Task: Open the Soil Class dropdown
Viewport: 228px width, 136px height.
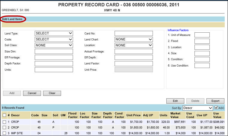Action: (54, 45)
